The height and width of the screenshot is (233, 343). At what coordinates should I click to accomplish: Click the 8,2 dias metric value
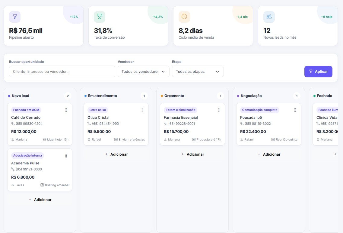click(x=191, y=31)
